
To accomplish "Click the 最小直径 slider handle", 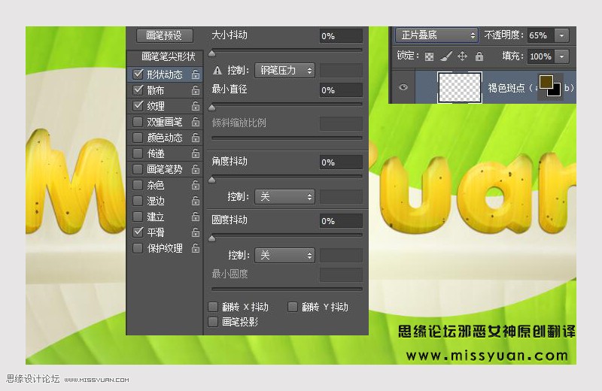I will point(212,108).
